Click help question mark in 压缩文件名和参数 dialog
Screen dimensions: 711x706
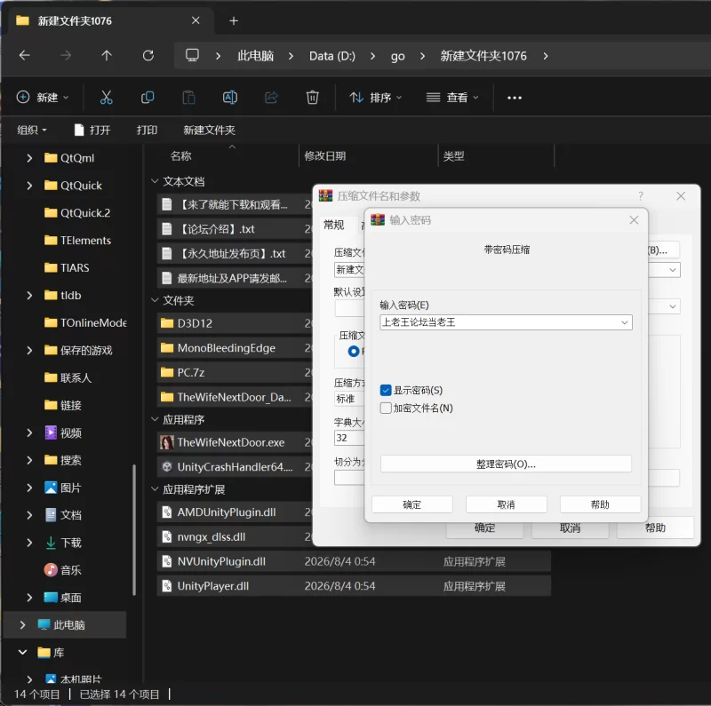click(x=641, y=195)
